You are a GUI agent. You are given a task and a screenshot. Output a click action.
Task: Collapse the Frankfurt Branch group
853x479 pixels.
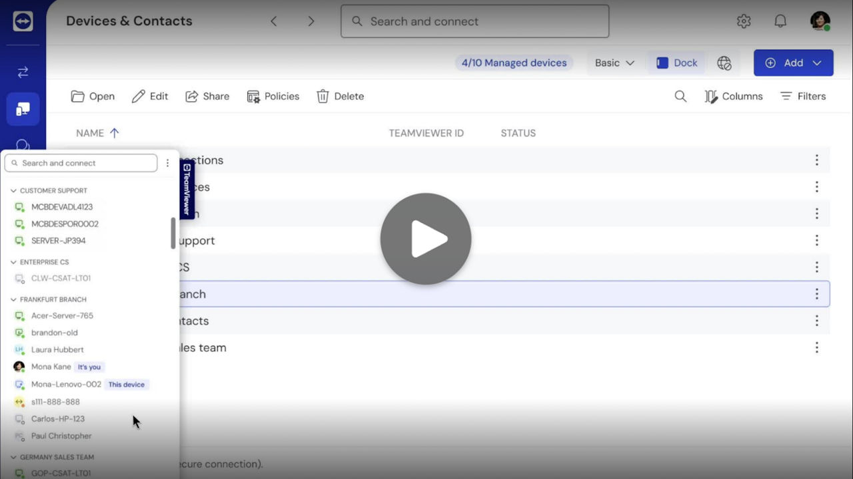click(13, 299)
